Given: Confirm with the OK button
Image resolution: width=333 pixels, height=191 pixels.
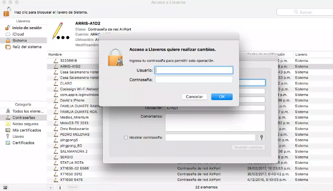Looking at the screenshot, I should click(x=221, y=97).
